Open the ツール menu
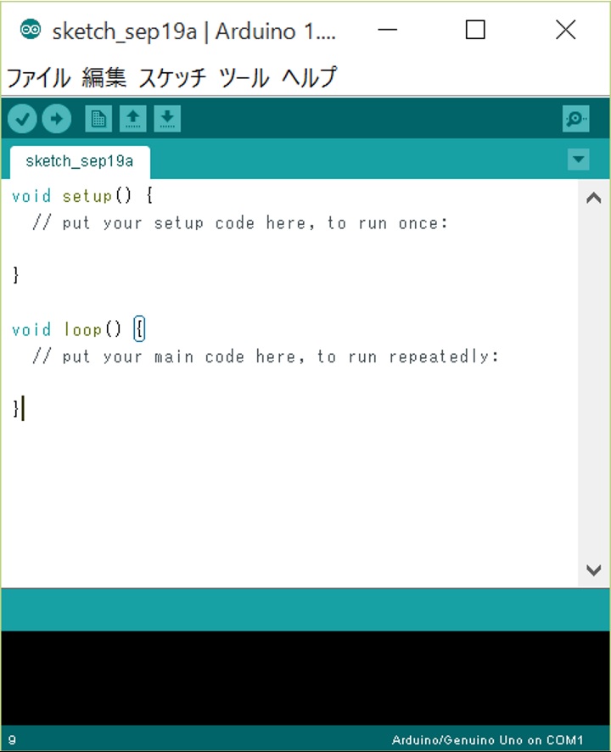 click(x=244, y=78)
